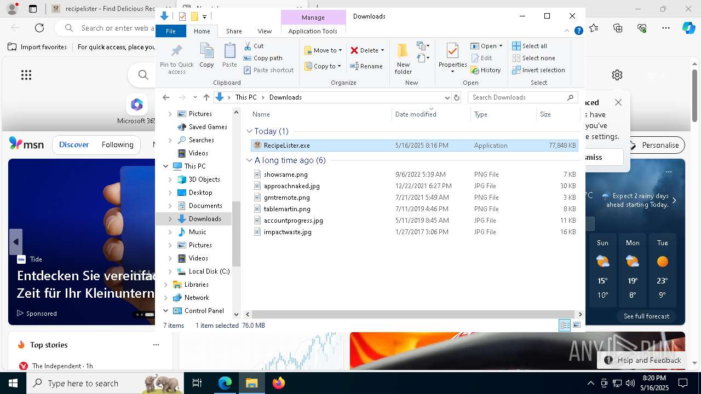Collapse the A long time ago group
The width and height of the screenshot is (701, 394).
(x=250, y=160)
